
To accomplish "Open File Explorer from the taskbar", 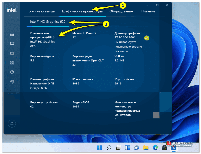I will [x=146, y=148].
